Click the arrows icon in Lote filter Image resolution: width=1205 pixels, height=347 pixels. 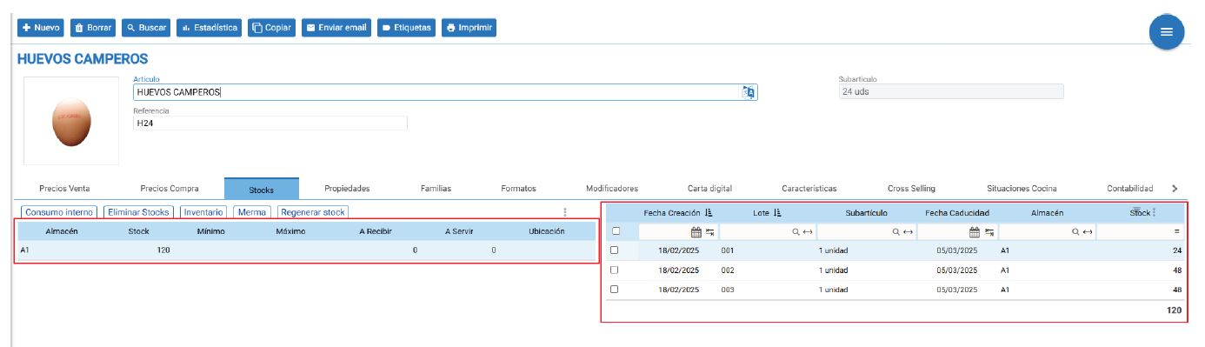(x=807, y=232)
